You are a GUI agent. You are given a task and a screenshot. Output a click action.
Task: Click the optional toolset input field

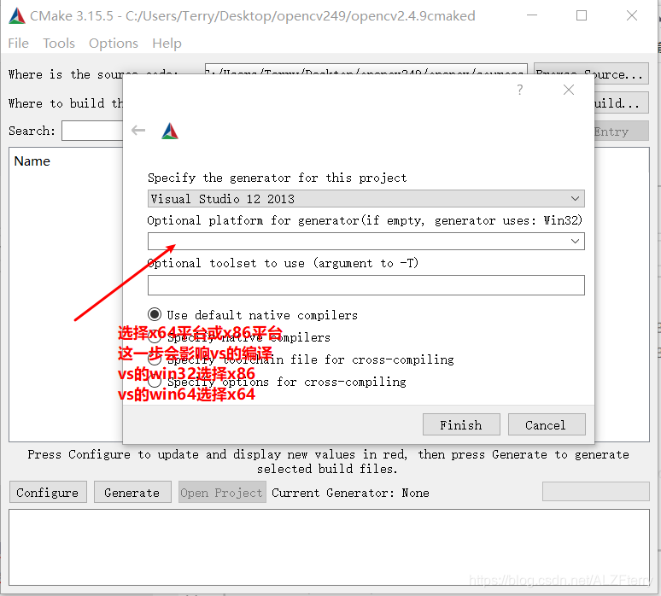pos(366,285)
